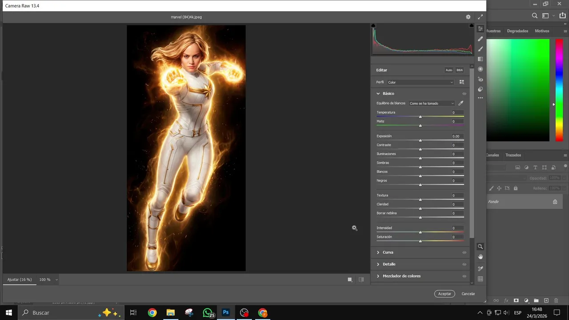Click delete layer trash icon in Photoshop
This screenshot has width=569, height=320.
coord(556,301)
